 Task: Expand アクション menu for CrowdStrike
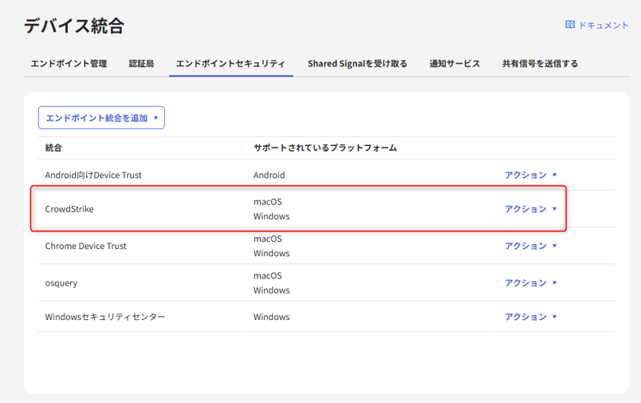click(x=531, y=208)
